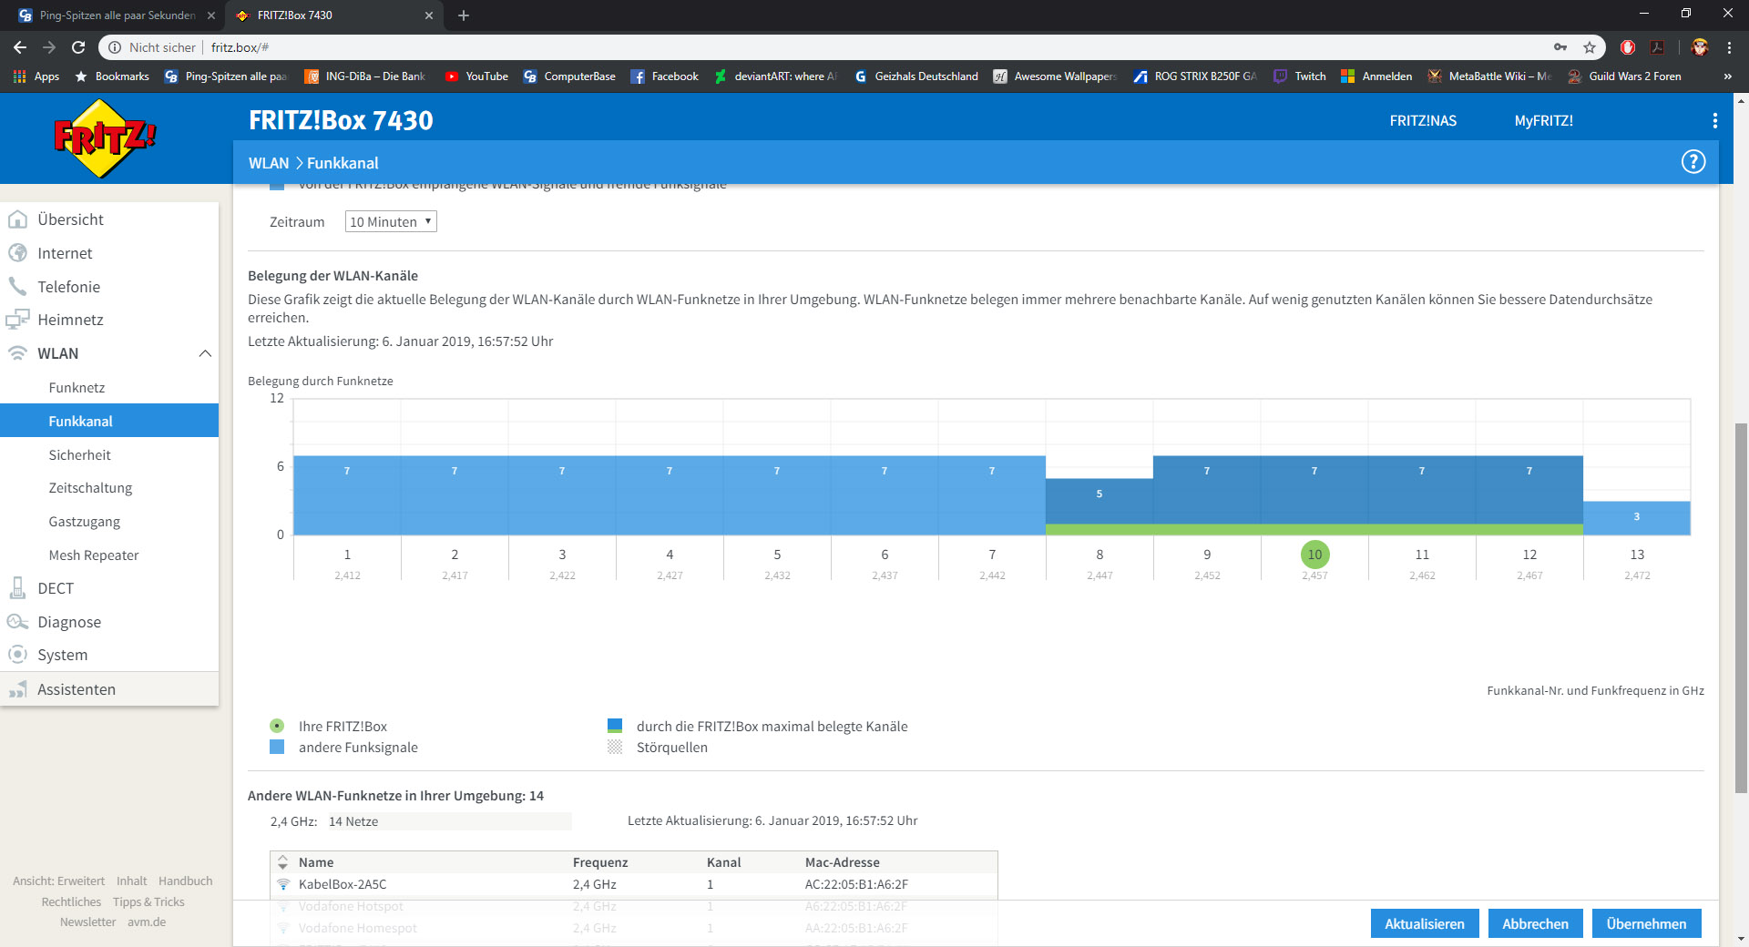Viewport: 1749px width, 947px height.
Task: Click the green channel 10 marker
Action: [x=1314, y=555]
